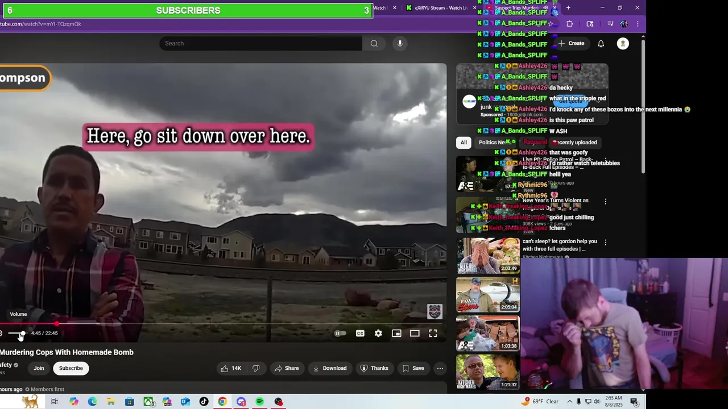Screen dimensions: 728x409
Task: Show hidden system tray icons chevron
Action: (569, 402)
